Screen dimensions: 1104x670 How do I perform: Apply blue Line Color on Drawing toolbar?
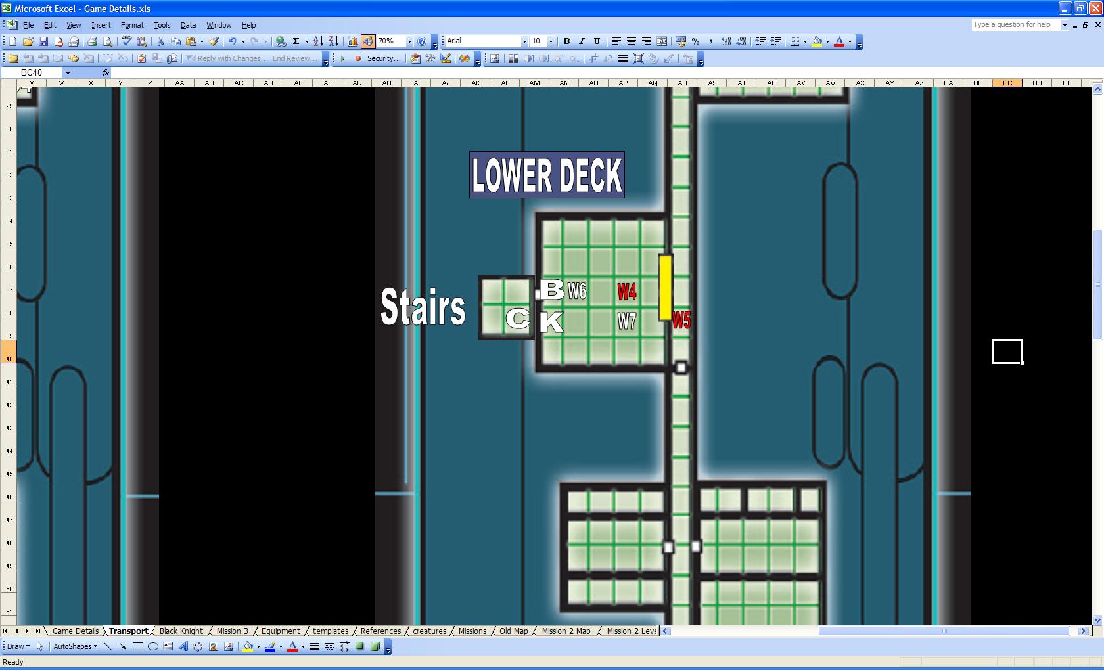pyautogui.click(x=270, y=646)
